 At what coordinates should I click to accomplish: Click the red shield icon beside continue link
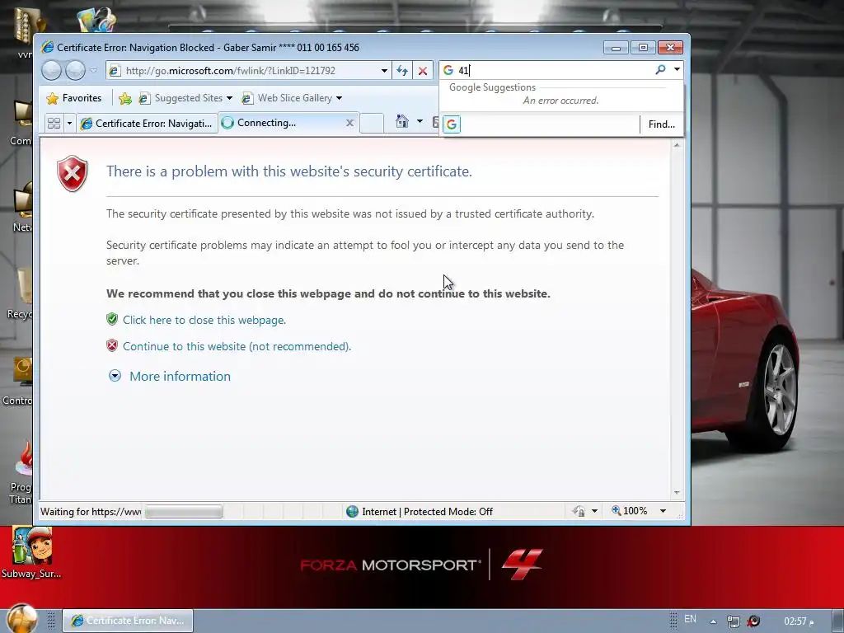tap(112, 345)
